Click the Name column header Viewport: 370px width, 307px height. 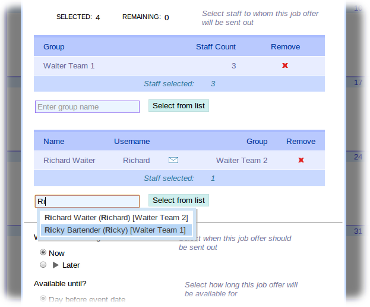click(x=53, y=142)
